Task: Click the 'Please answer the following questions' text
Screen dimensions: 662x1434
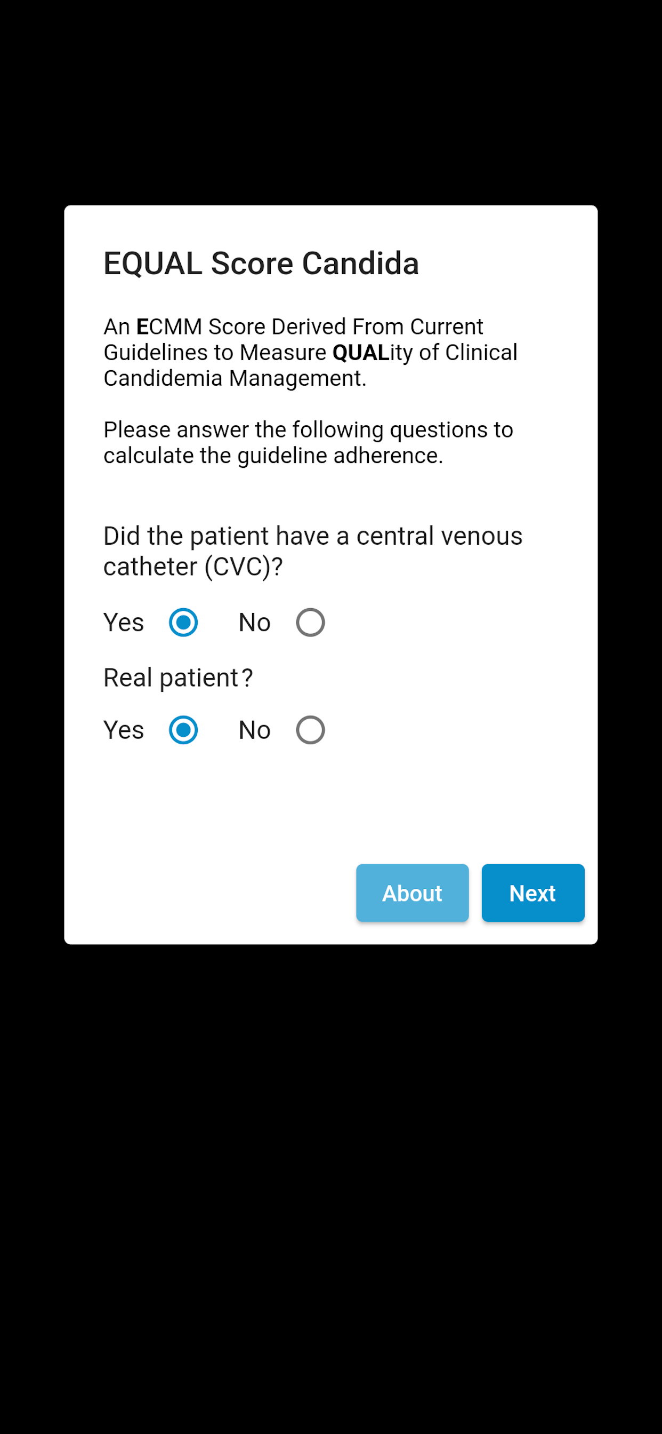Action: pos(308,443)
